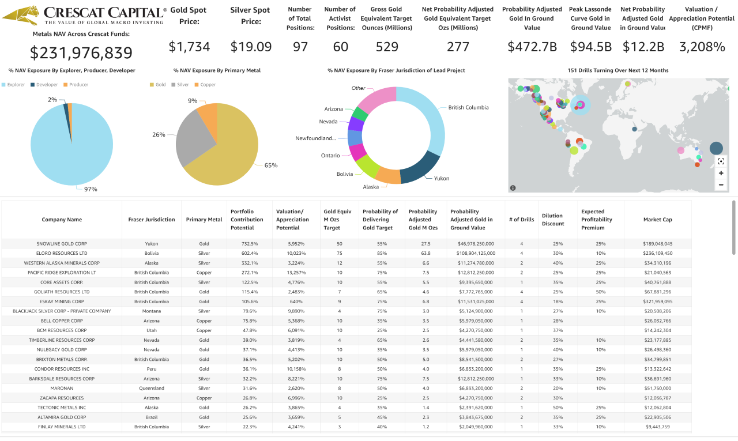Click the $1,734 gold spot price
This screenshot has height=441, width=738.
189,47
